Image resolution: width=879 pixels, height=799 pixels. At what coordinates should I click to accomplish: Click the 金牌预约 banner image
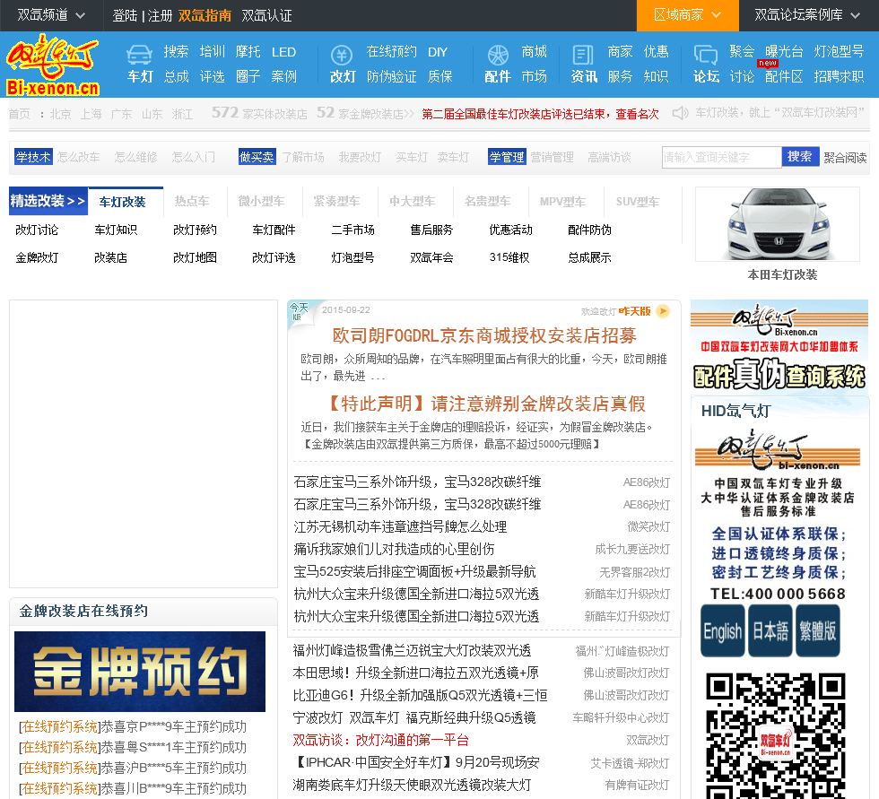[x=140, y=672]
